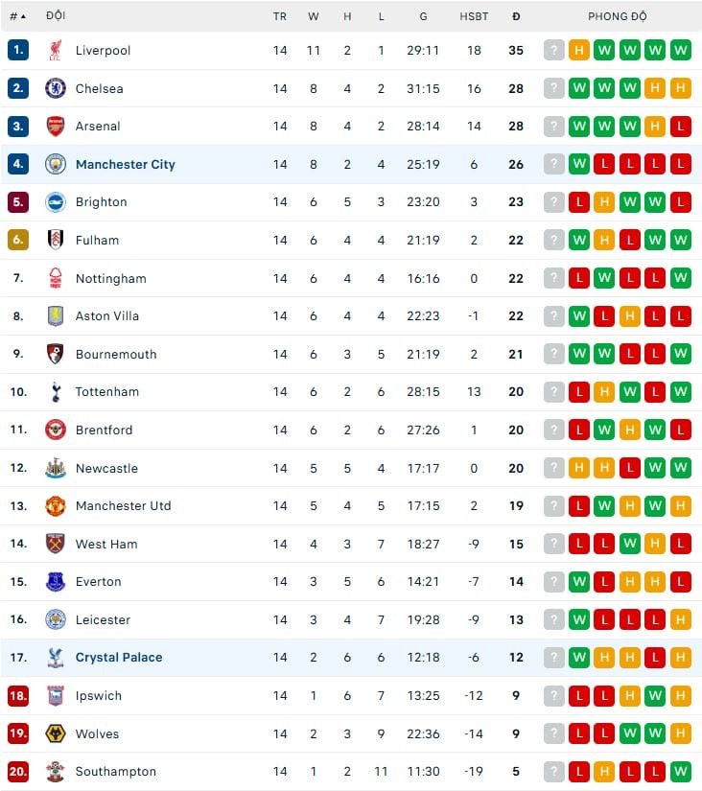
Task: Select the Arsenal cannon crest
Action: point(55,126)
